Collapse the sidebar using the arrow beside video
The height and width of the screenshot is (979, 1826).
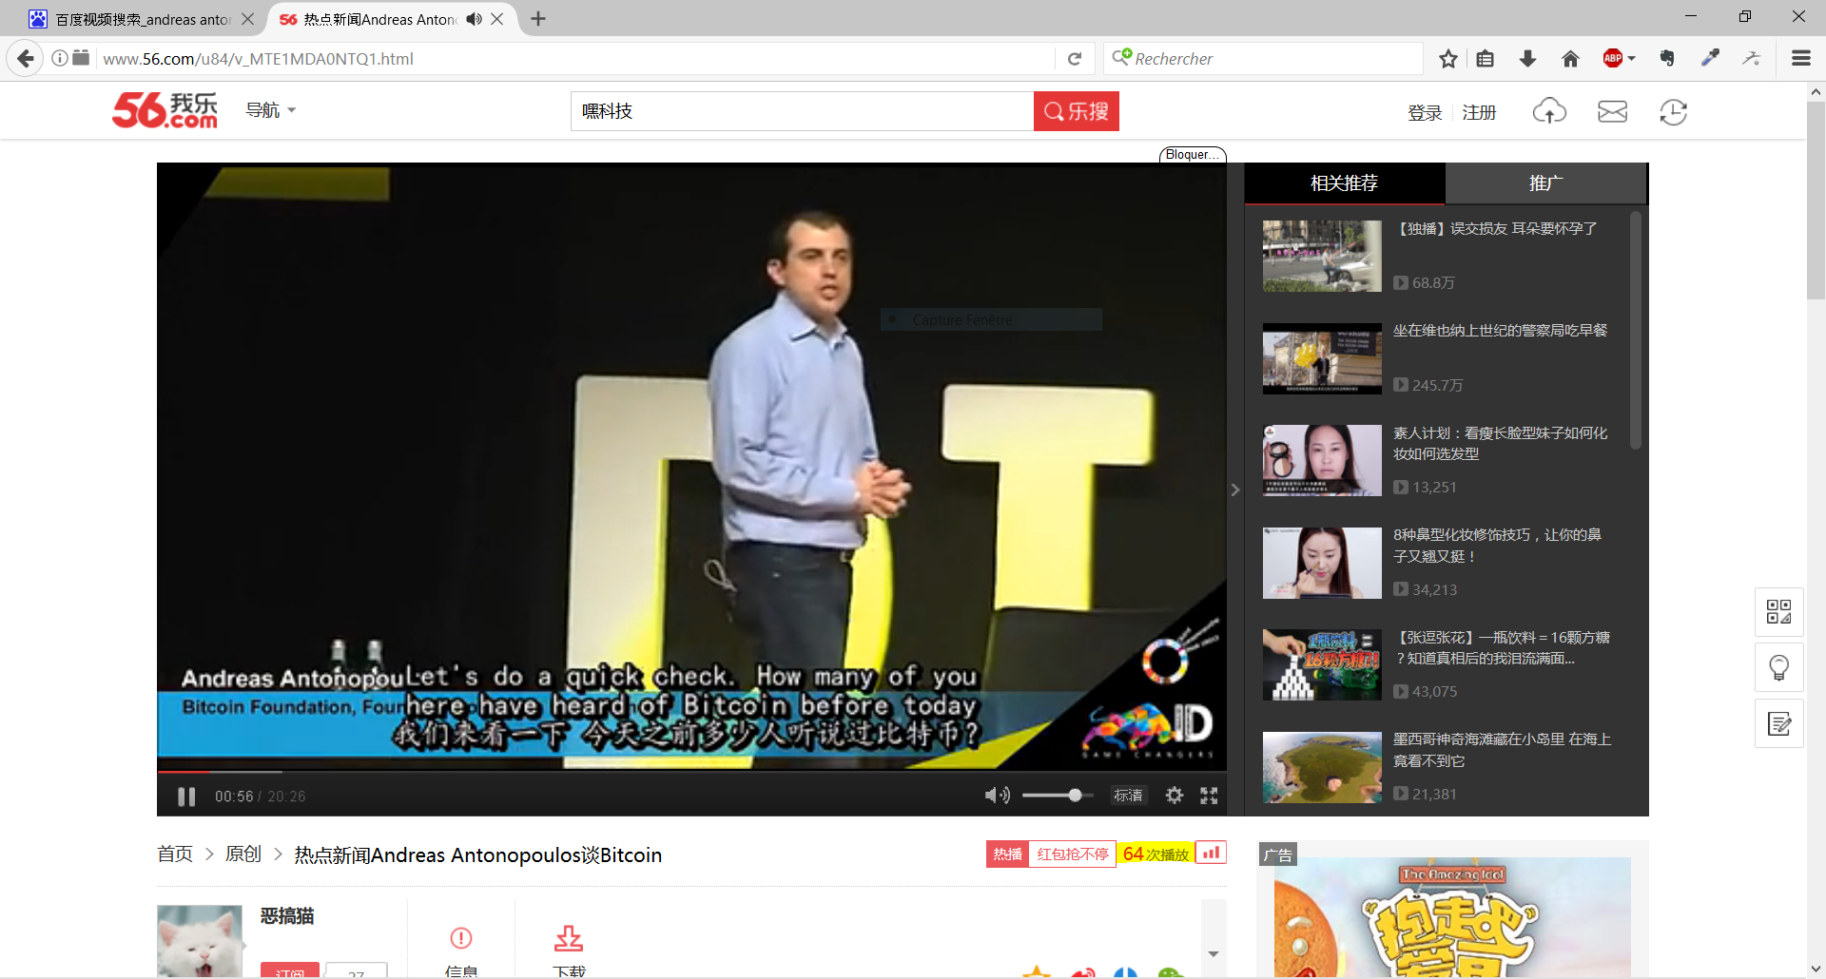coord(1234,489)
